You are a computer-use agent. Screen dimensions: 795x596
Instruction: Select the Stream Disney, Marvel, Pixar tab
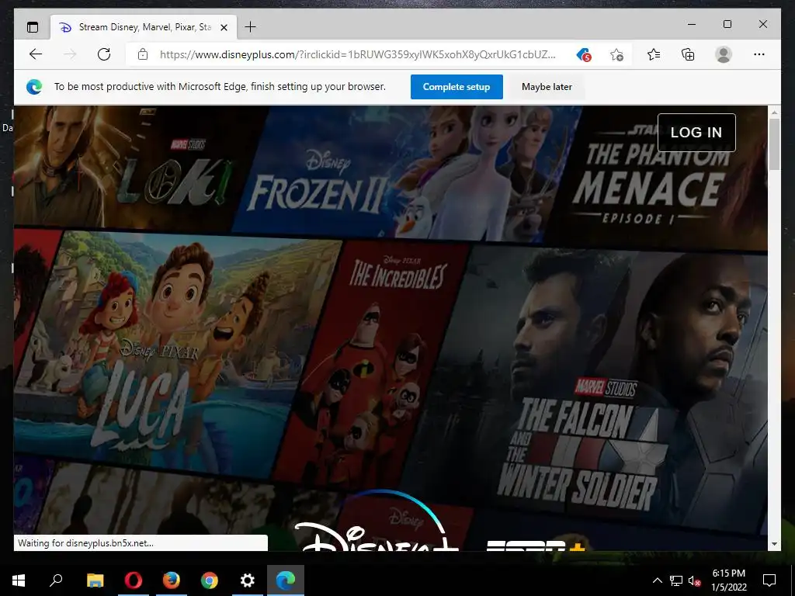(143, 27)
